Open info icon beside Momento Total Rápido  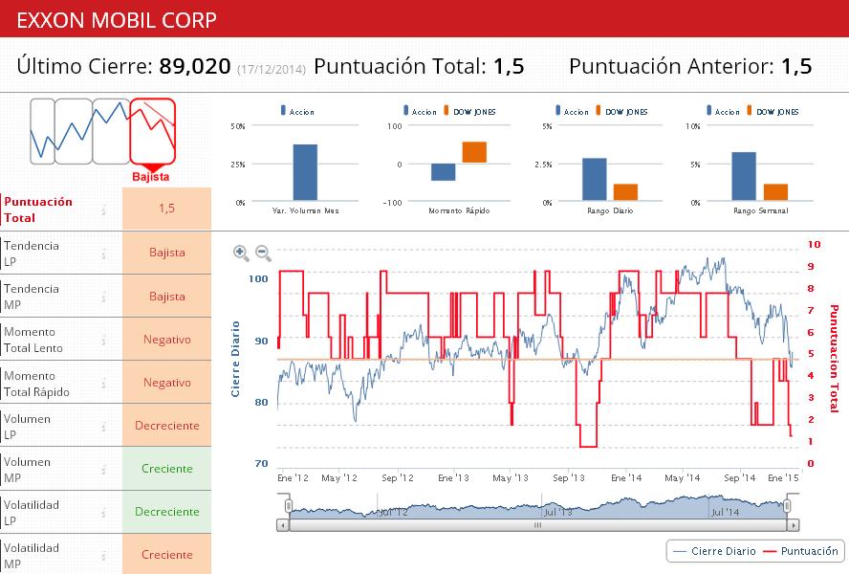click(x=103, y=384)
